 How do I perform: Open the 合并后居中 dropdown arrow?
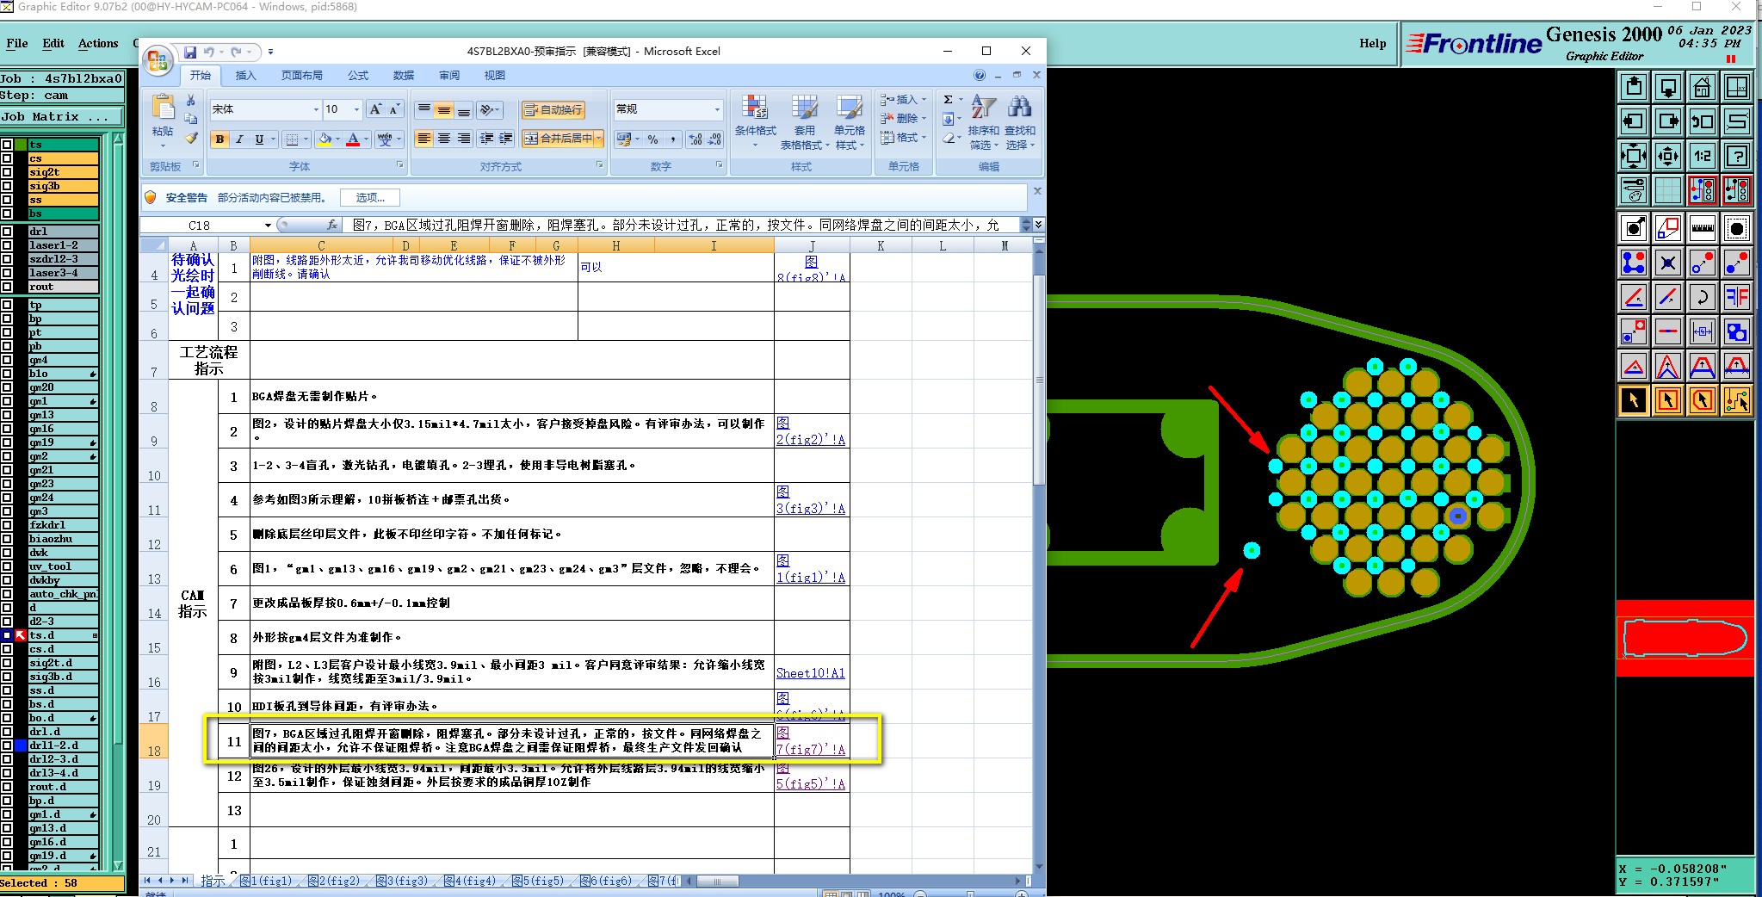click(598, 139)
